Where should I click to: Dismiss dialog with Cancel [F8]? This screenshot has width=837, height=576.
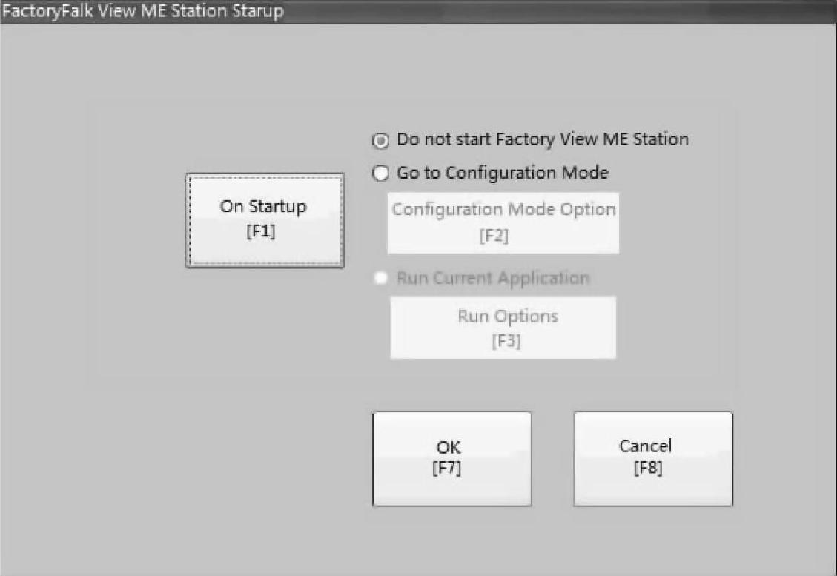pos(653,459)
